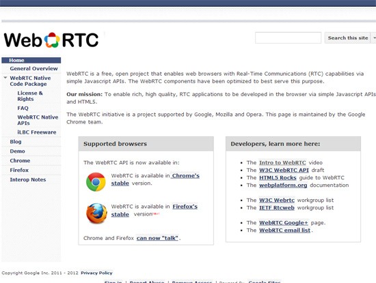Open the HTML5 Rocks guide link
This screenshot has height=283, width=376.
click(x=278, y=178)
